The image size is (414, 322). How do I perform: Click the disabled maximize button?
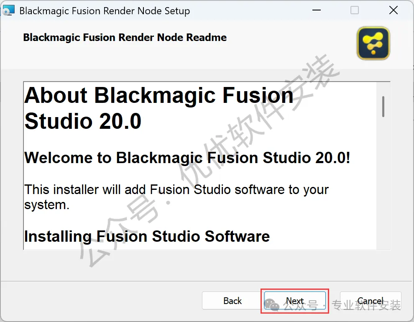point(354,10)
